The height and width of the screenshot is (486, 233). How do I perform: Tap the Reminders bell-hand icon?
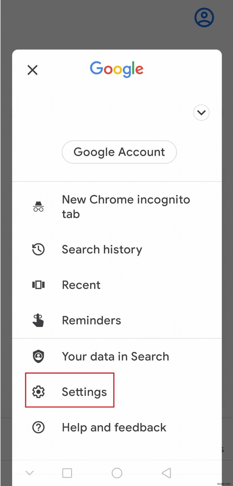click(38, 320)
